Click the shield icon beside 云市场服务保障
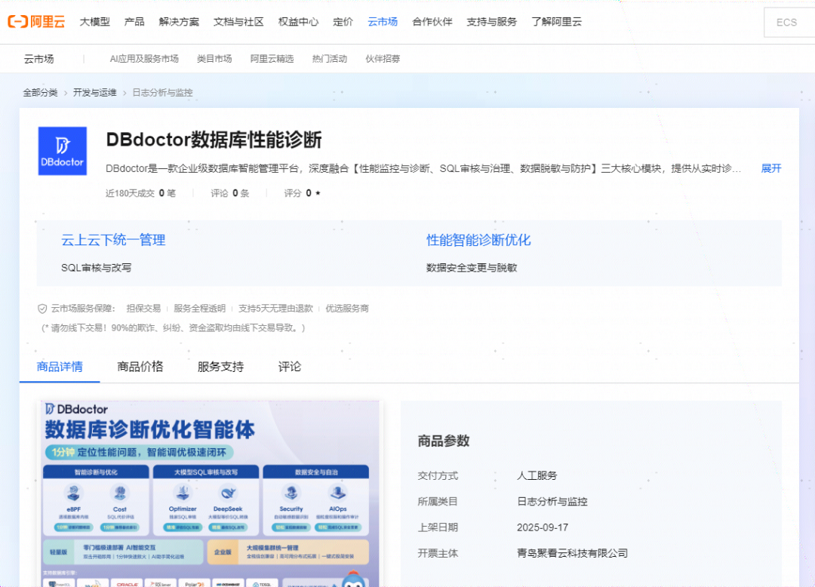Viewport: 815px width, 587px height. 42,309
